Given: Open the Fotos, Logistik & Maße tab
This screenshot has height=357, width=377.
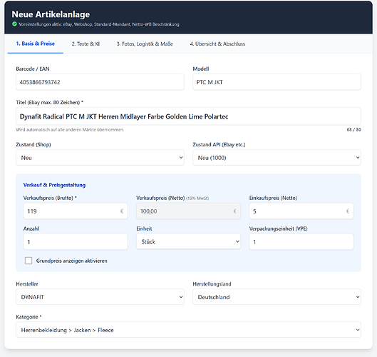Looking at the screenshot, I should tap(145, 44).
